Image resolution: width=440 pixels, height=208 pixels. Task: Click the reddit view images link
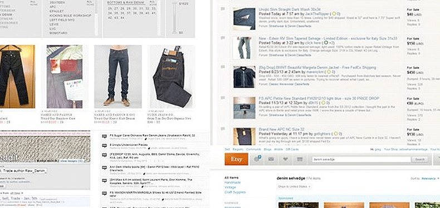tap(71, 161)
